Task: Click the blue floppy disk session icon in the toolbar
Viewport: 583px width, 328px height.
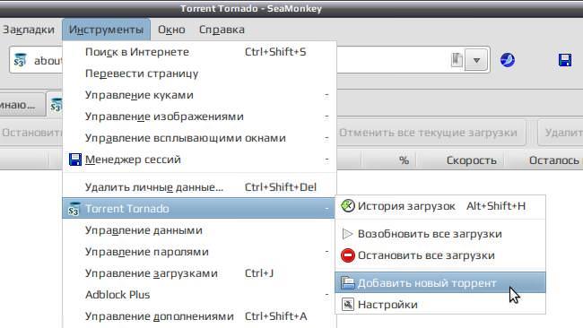Action: [x=565, y=60]
